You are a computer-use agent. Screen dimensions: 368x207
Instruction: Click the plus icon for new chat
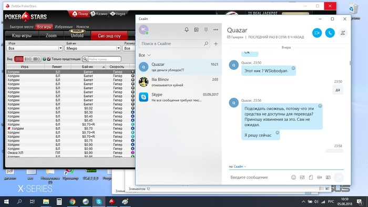pyautogui.click(x=216, y=44)
